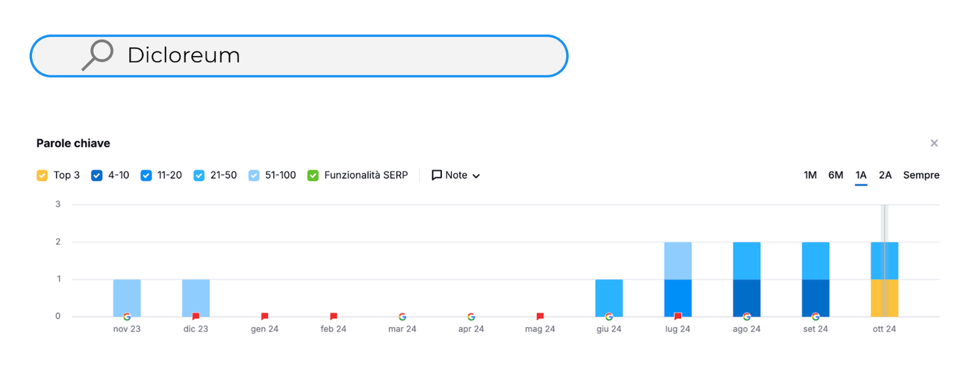Viewport: 966px width, 370px height.
Task: Uncheck the Top 3 checkbox
Action: (x=42, y=175)
